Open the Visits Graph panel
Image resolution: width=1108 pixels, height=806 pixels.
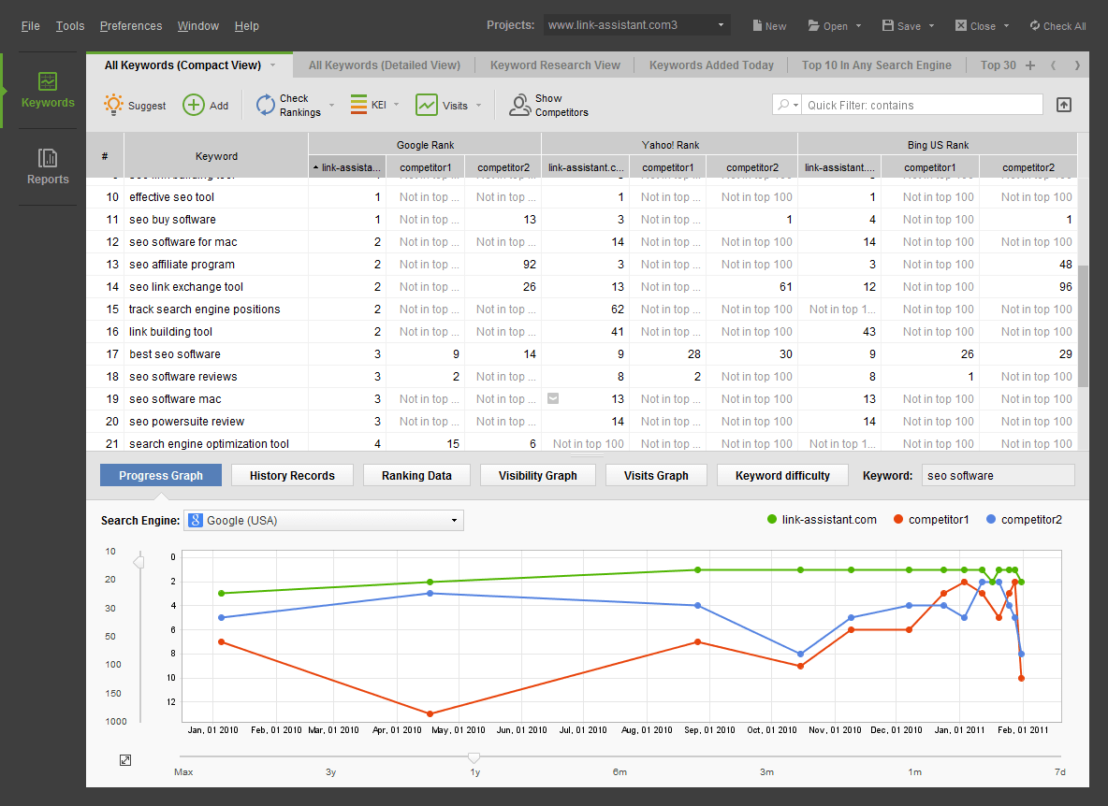pos(656,476)
